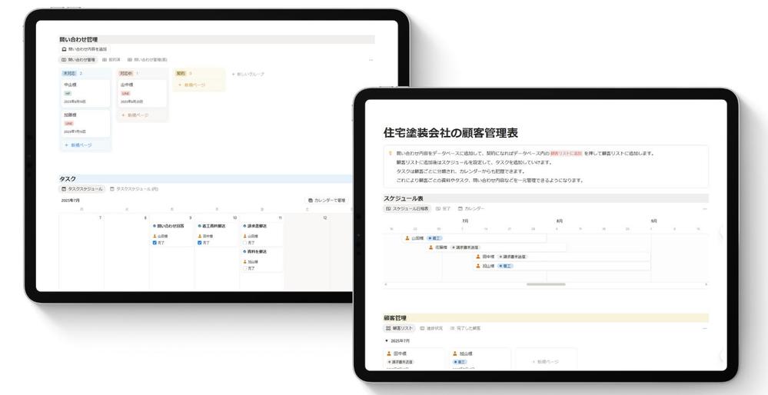Open the 田中様 timeline bar
Screen dimensions: 768x395
[x=562, y=257]
